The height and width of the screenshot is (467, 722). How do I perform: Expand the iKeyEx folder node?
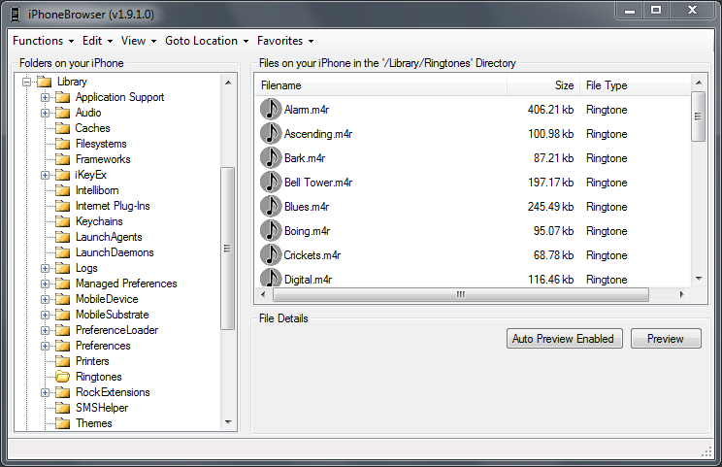tap(45, 175)
